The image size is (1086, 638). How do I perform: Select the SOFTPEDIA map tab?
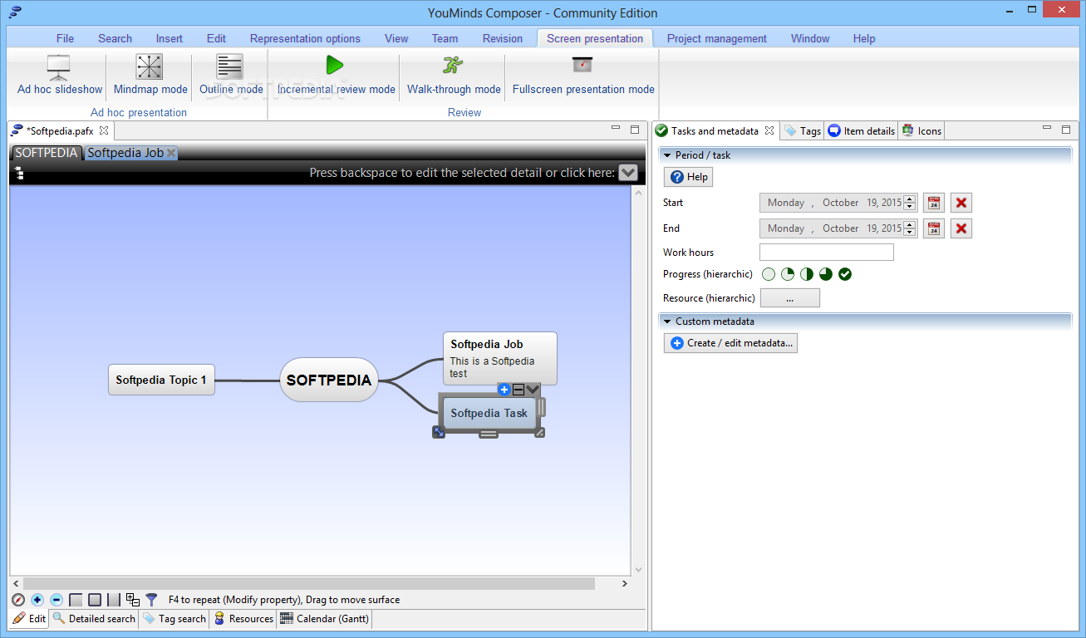[x=47, y=153]
